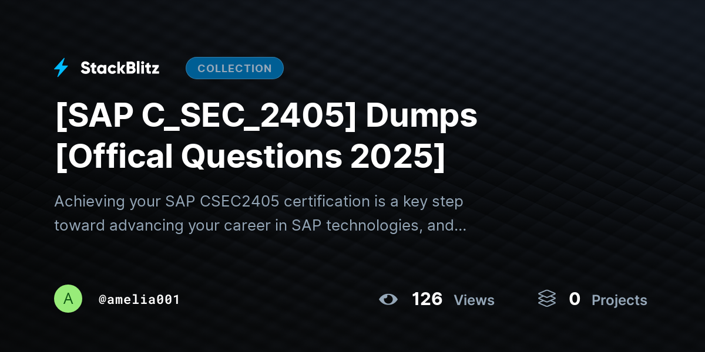Click the eye icon beside the view count

pyautogui.click(x=388, y=300)
